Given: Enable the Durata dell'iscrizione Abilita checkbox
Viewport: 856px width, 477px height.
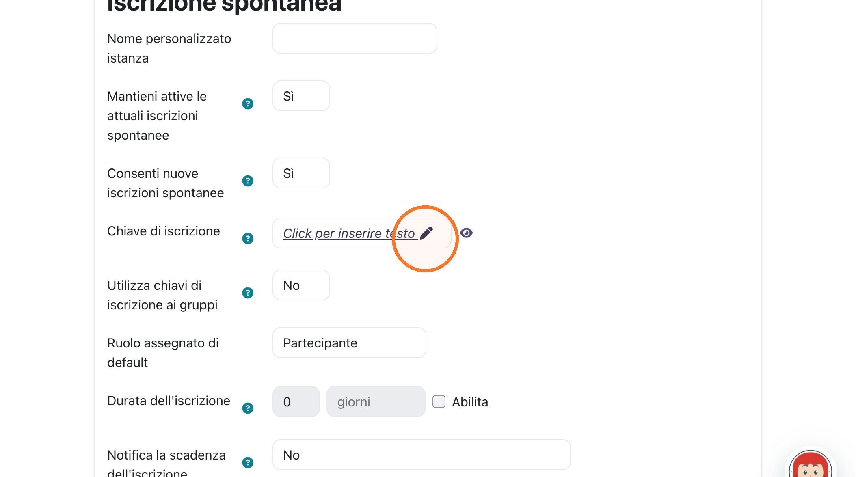Looking at the screenshot, I should 439,401.
